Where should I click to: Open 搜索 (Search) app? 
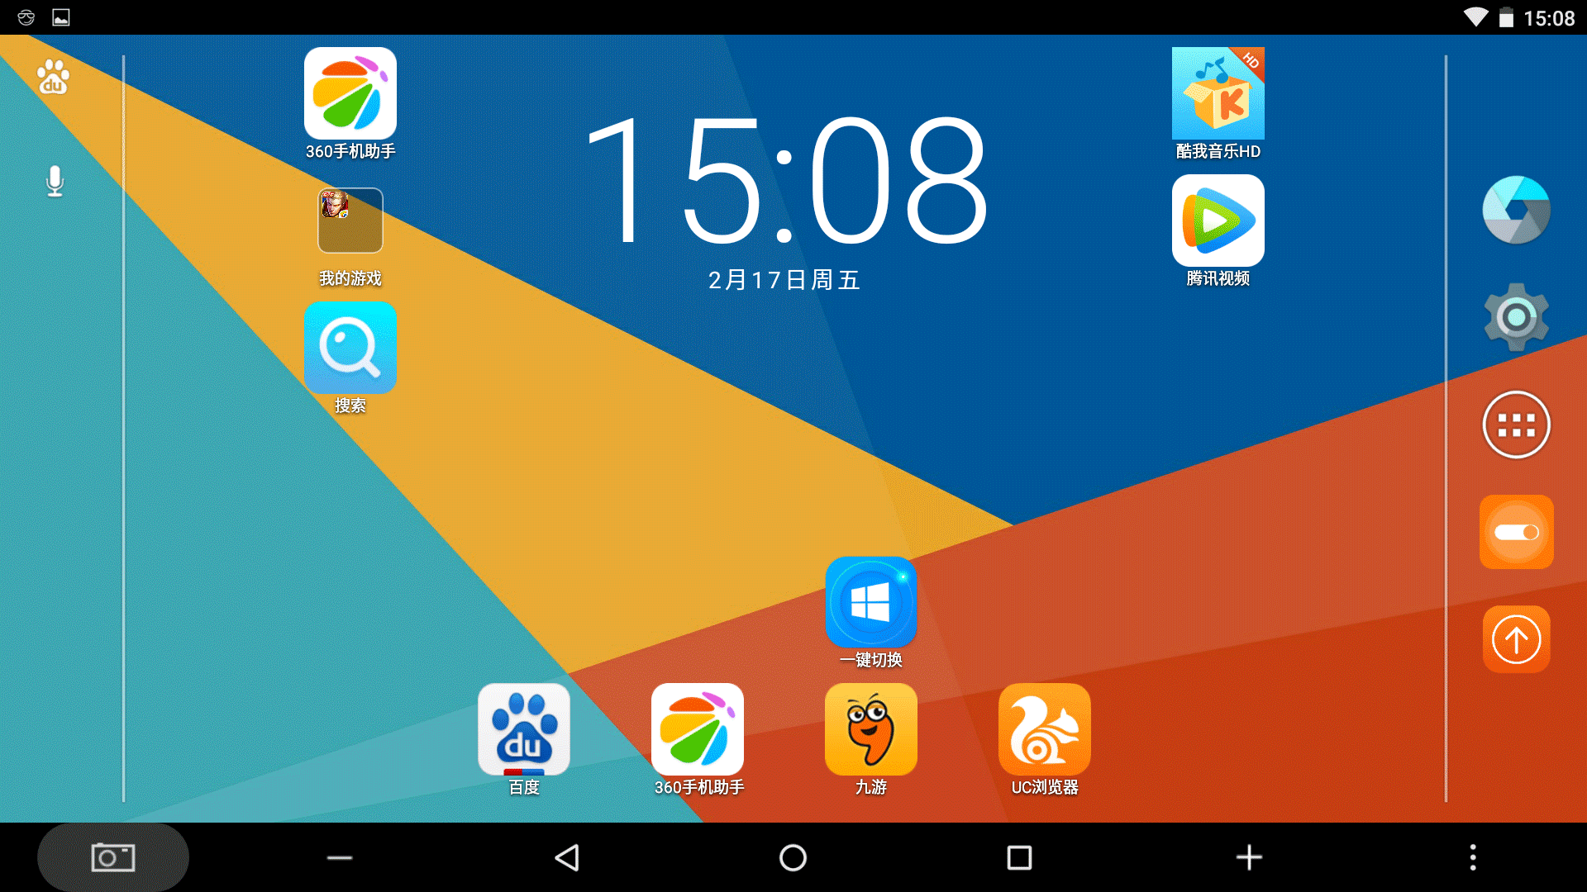(x=351, y=348)
